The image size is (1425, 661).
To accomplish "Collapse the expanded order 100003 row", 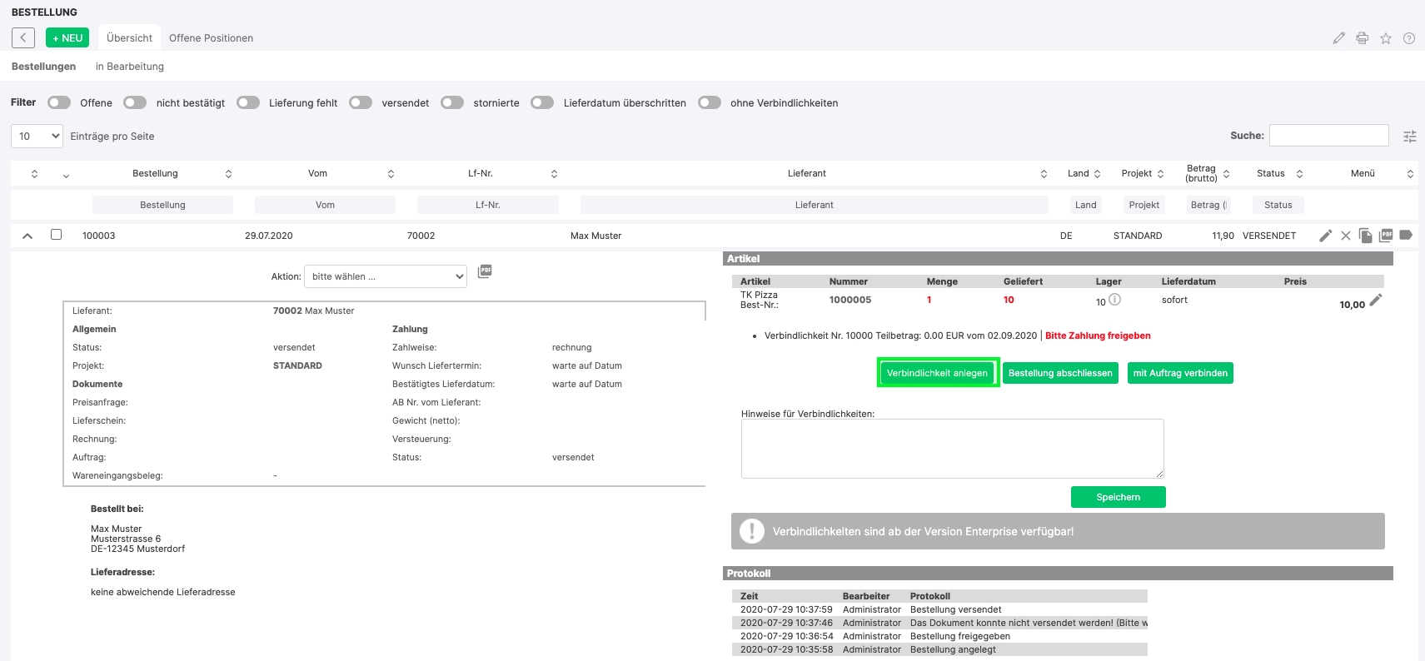I will point(27,236).
